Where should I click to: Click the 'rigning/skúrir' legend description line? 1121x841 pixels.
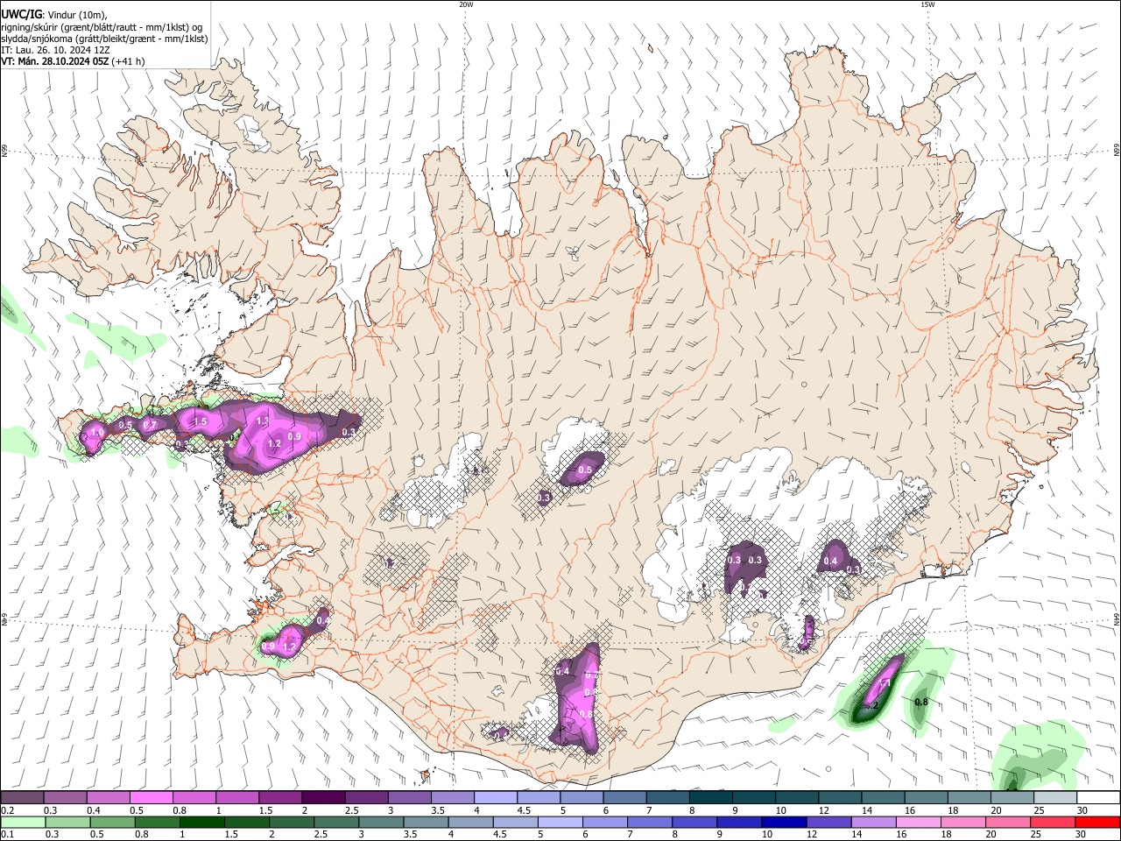click(x=102, y=26)
